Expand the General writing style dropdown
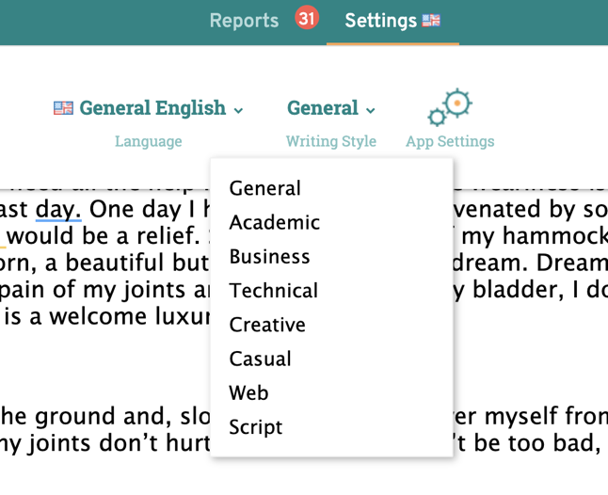The width and height of the screenshot is (608, 495). click(x=330, y=108)
